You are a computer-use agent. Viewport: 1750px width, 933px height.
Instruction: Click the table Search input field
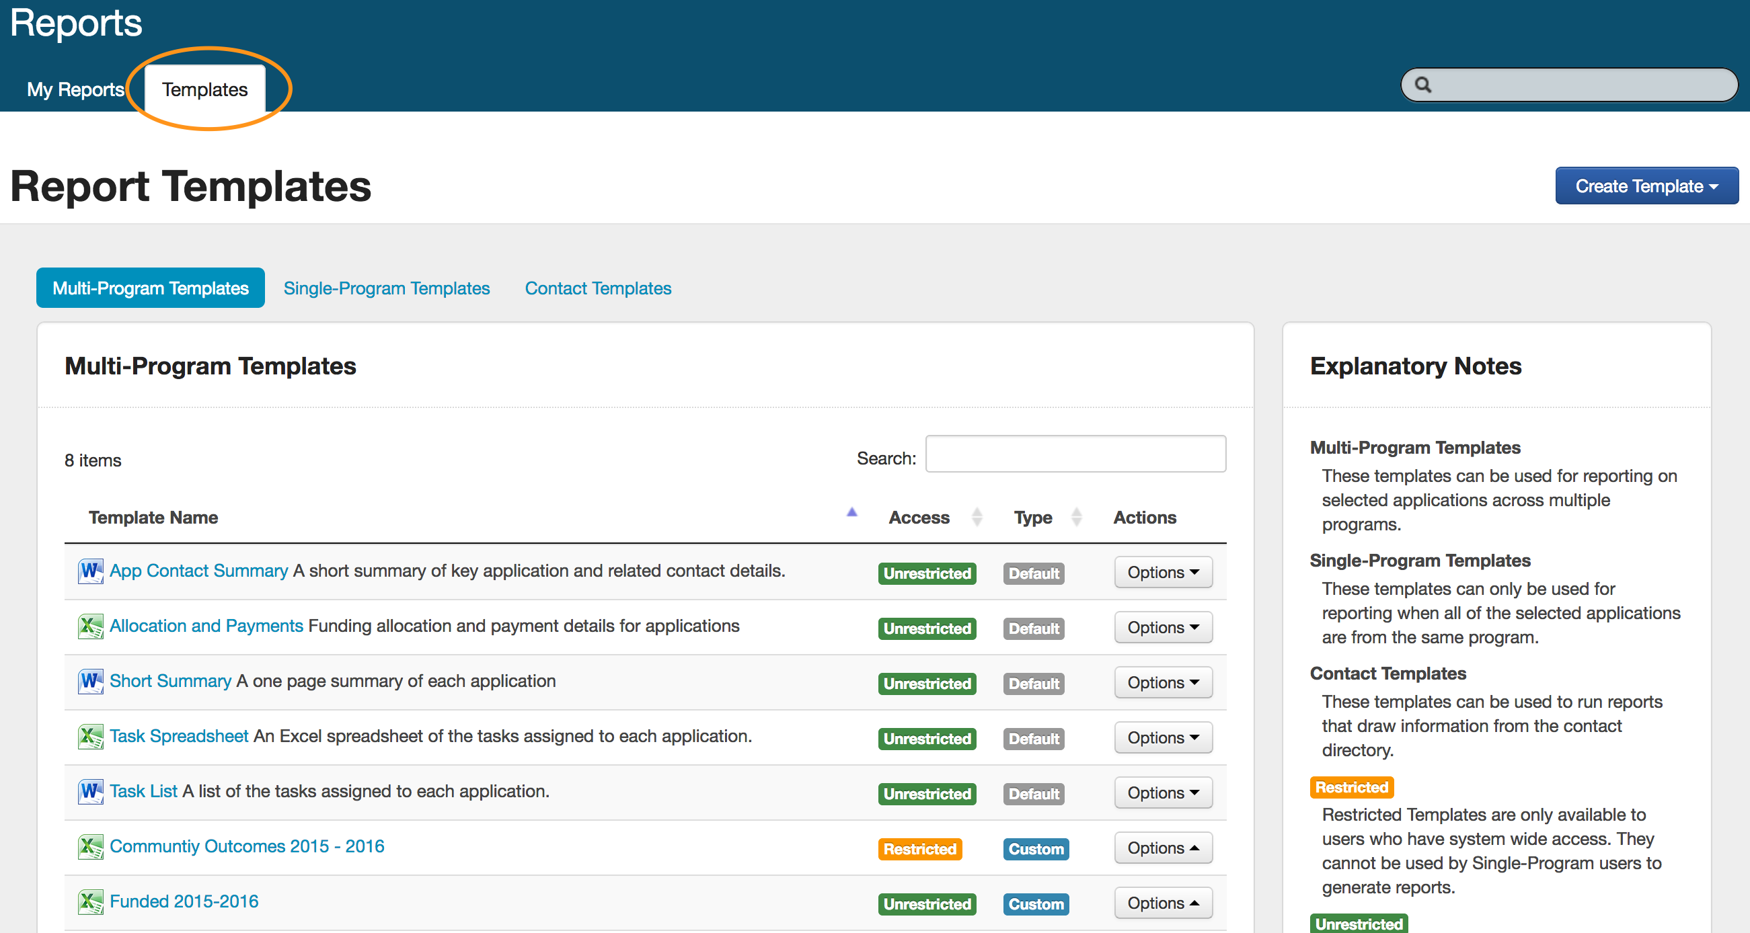coord(1075,454)
